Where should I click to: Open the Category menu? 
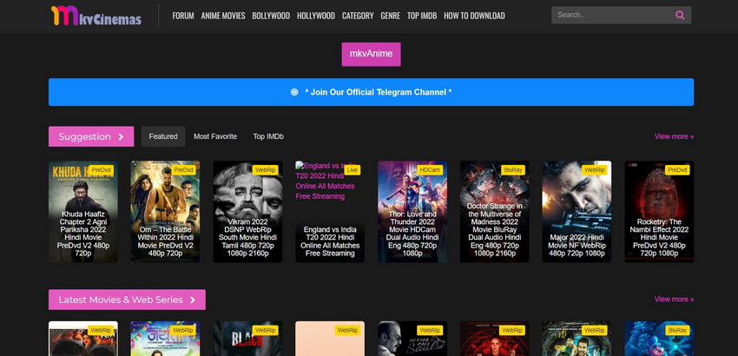click(x=358, y=16)
